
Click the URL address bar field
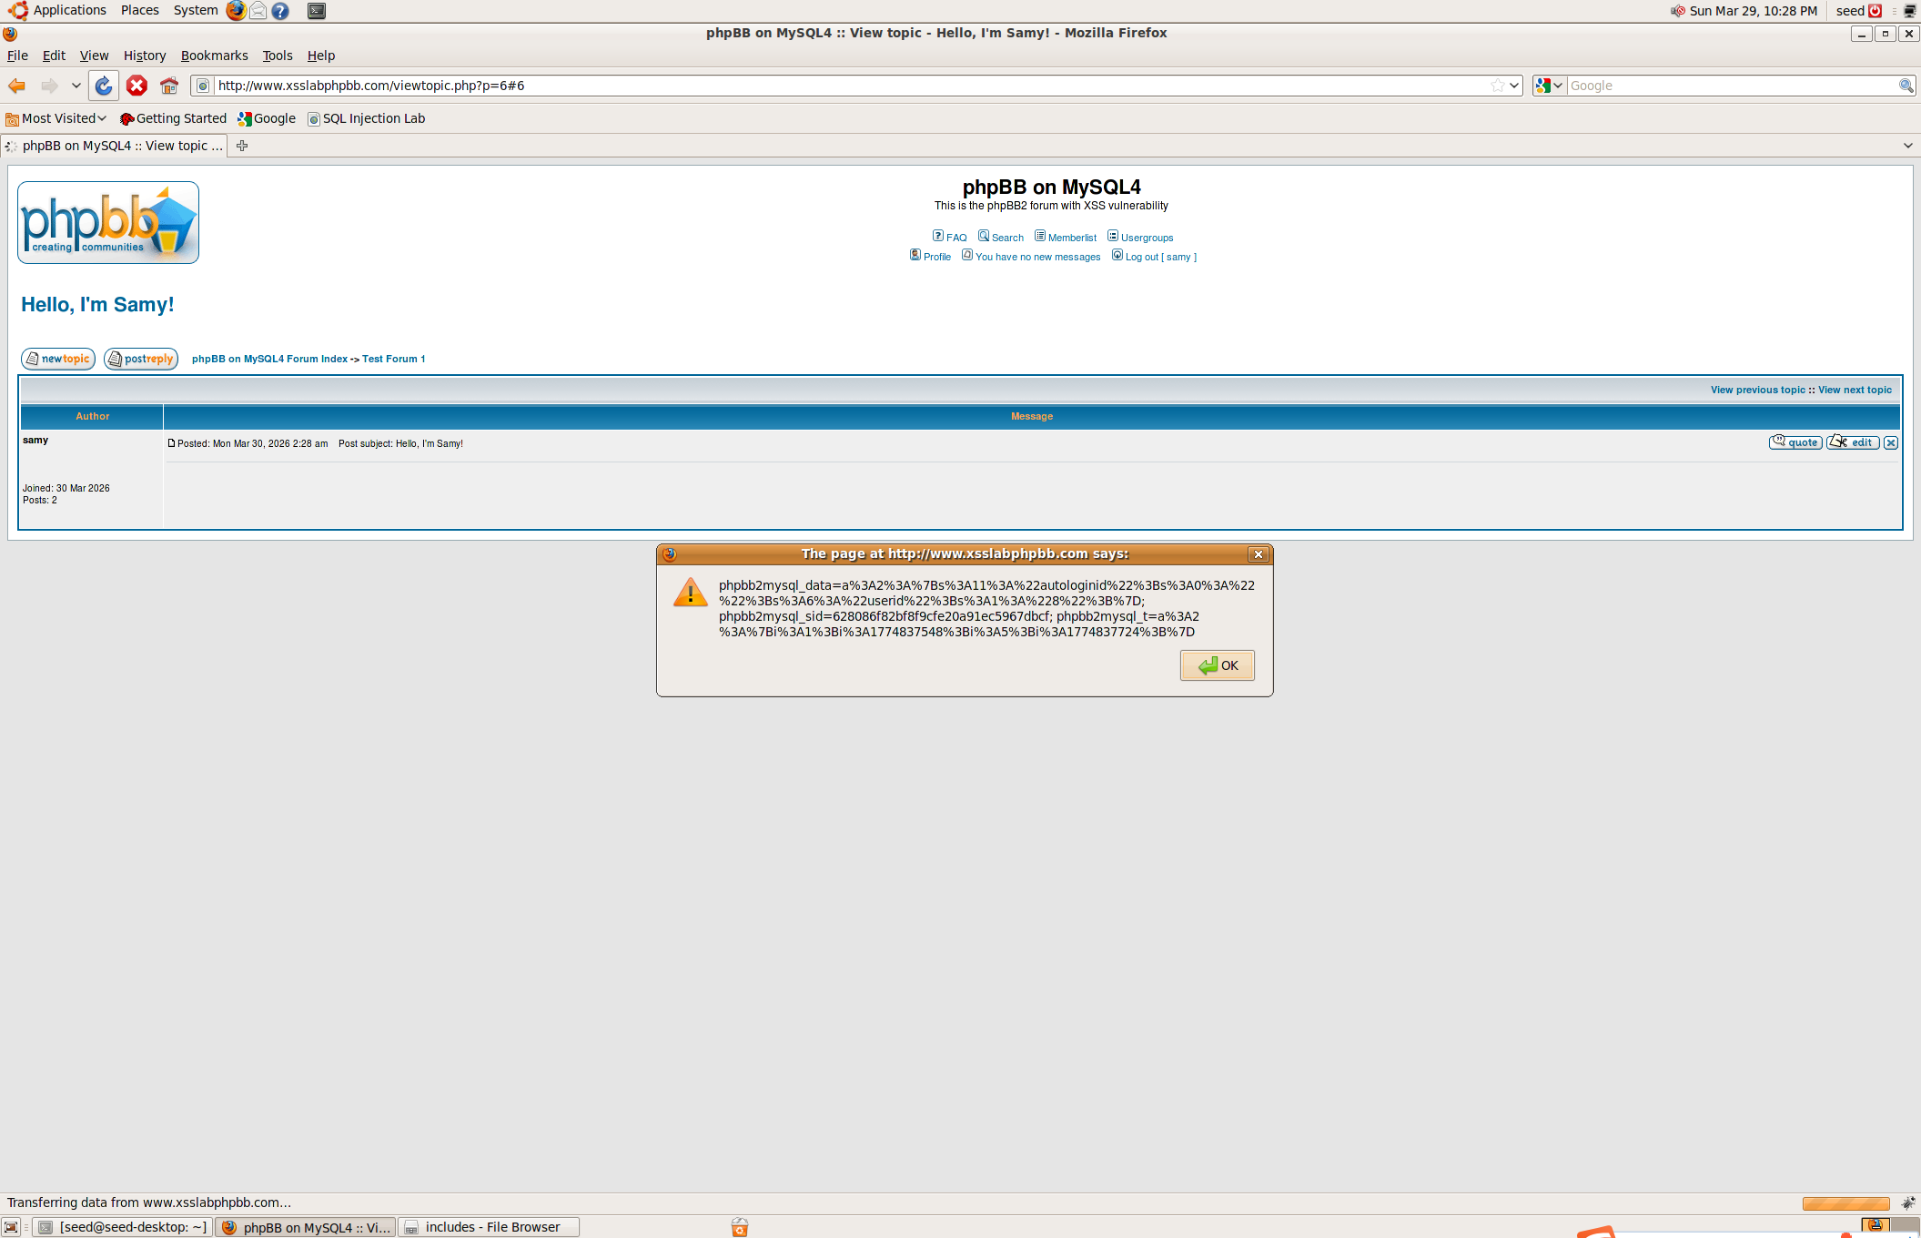click(819, 86)
